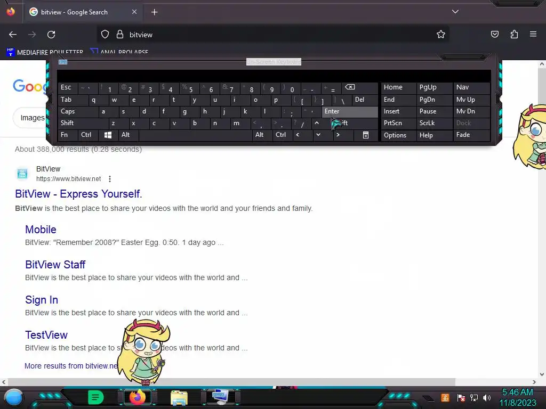
Task: Open the BitView result three-dot menu
Action: click(110, 179)
